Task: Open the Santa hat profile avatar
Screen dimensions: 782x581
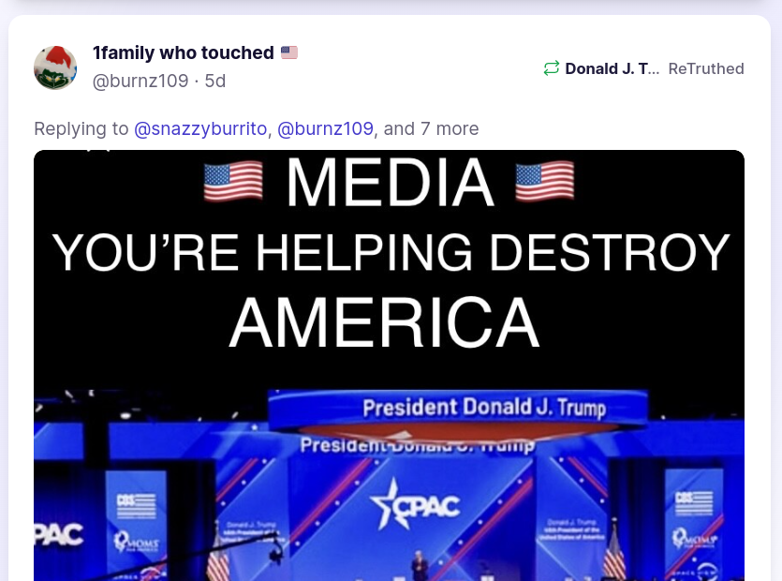Action: [55, 67]
